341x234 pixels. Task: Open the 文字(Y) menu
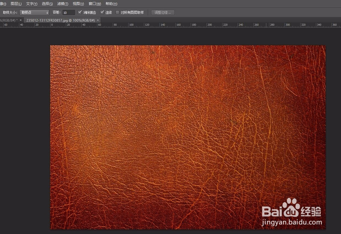tap(31, 4)
